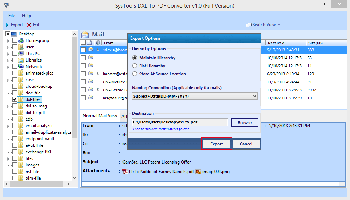Click Export button in Export Options
Image resolution: width=350 pixels, height=200 pixels.
(217, 144)
